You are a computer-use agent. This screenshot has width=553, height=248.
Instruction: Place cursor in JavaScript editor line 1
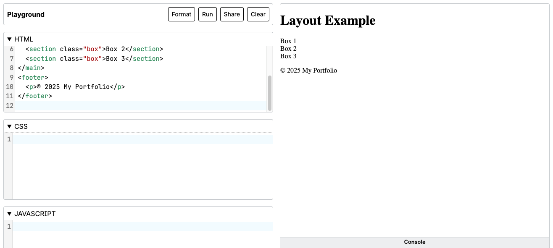pyautogui.click(x=143, y=227)
